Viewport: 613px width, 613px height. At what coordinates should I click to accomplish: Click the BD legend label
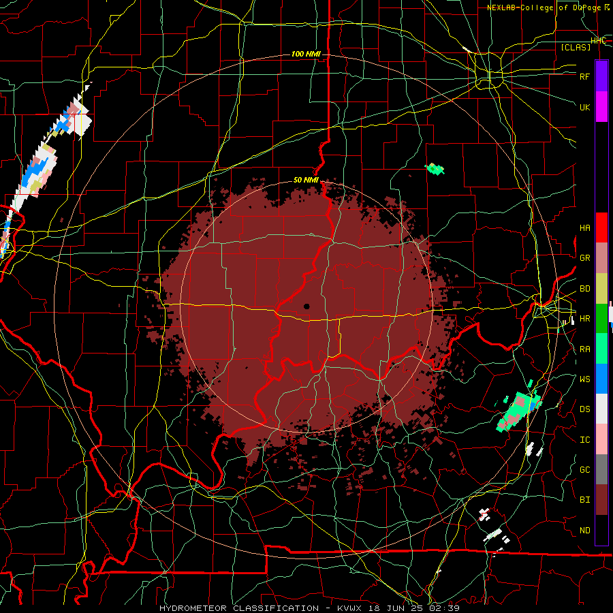pyautogui.click(x=584, y=289)
